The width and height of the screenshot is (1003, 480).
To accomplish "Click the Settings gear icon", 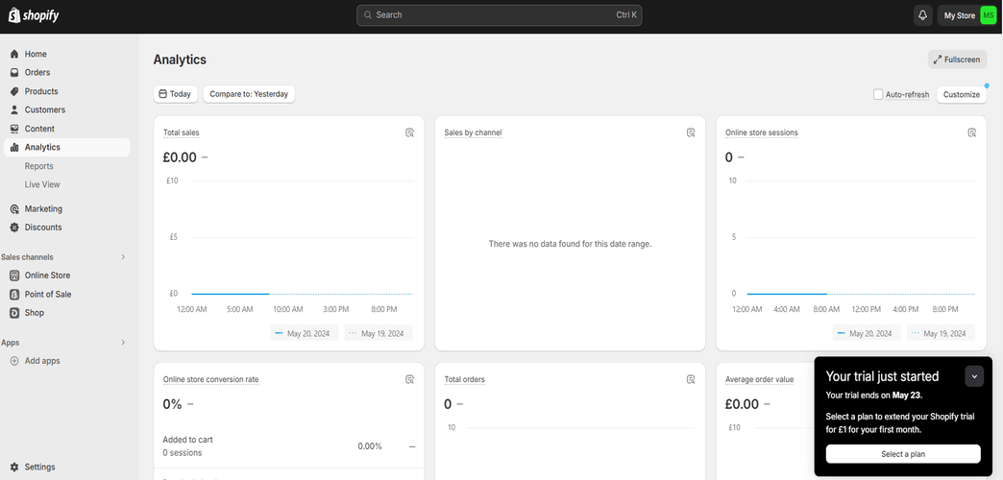I will [x=14, y=468].
